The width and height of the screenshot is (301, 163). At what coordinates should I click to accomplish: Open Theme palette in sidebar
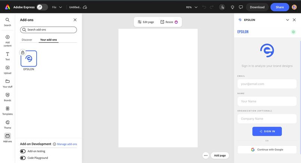tap(7, 124)
